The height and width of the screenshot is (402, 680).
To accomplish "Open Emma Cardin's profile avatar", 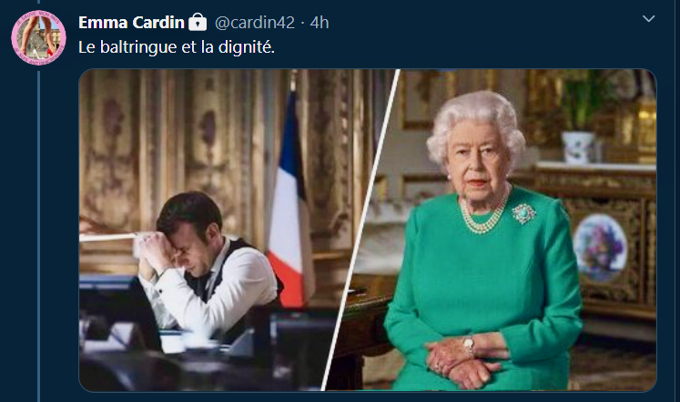I will pos(38,37).
